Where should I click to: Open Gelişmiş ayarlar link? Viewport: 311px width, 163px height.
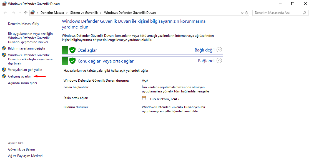[19, 76]
